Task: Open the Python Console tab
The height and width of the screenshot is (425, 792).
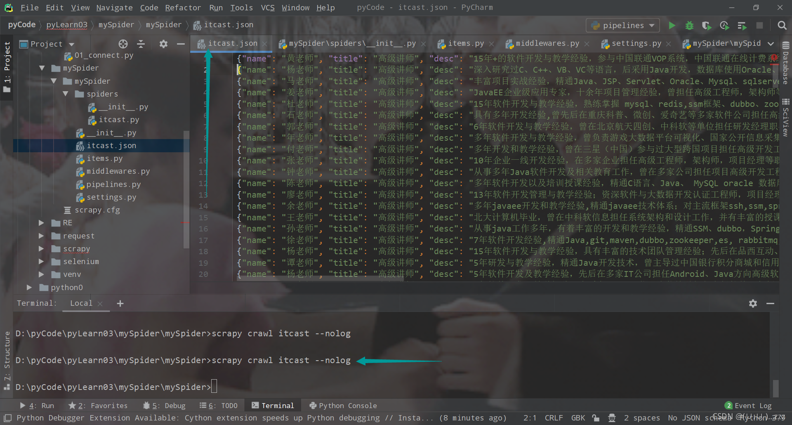Action: tap(343, 406)
